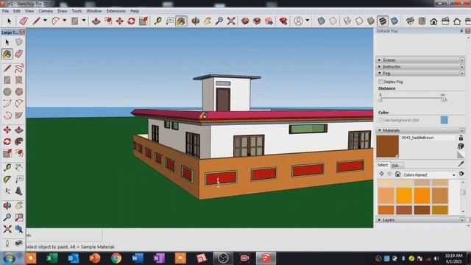The width and height of the screenshot is (471, 265).
Task: Activate the Paint Bucket tool in top toolbar
Action: pos(181,21)
